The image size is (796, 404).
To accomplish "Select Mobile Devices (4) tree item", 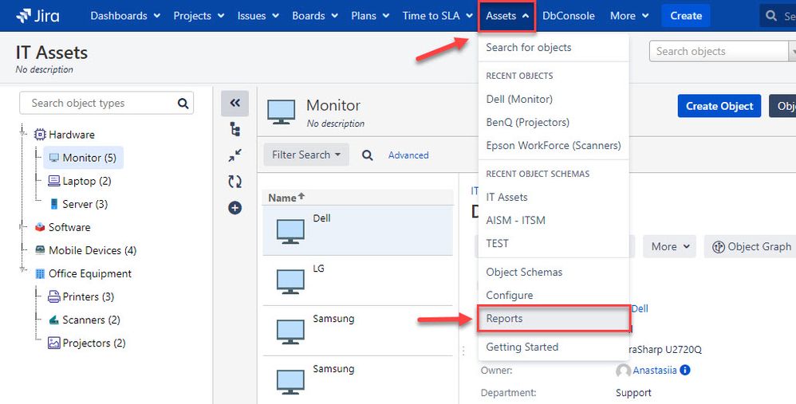I will point(86,250).
